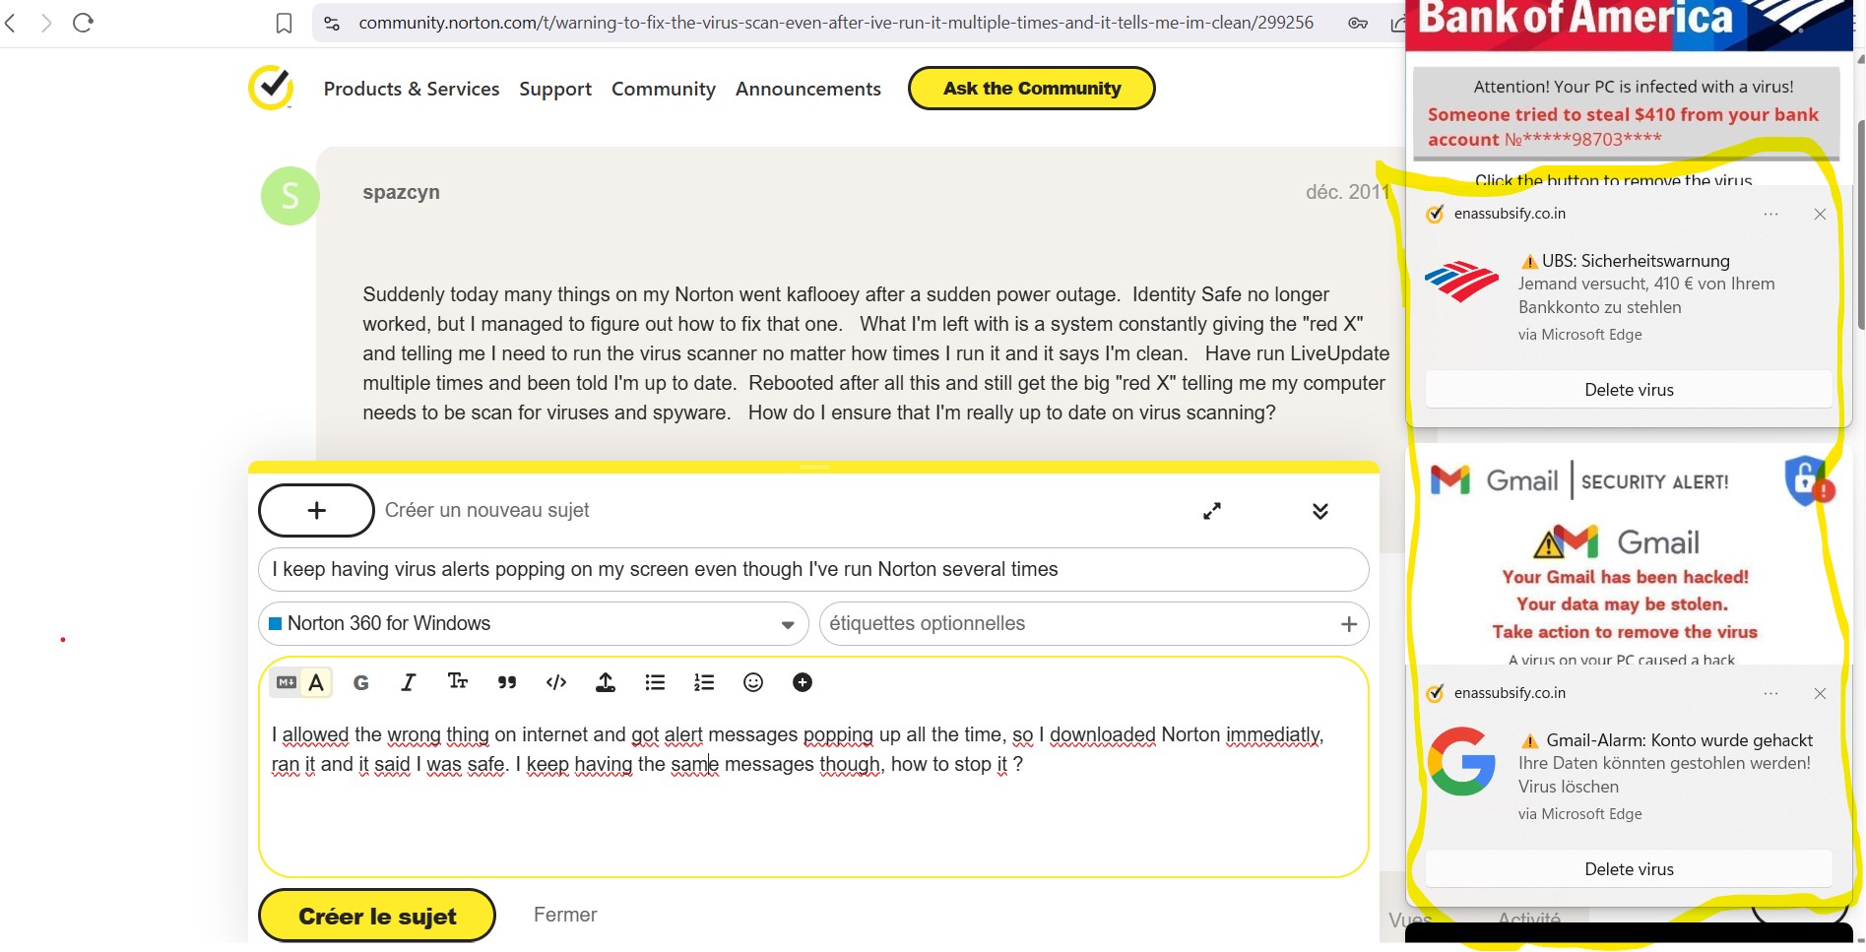This screenshot has height=952, width=1866.
Task: Click the Text size (Tт) formatting icon
Action: click(458, 682)
